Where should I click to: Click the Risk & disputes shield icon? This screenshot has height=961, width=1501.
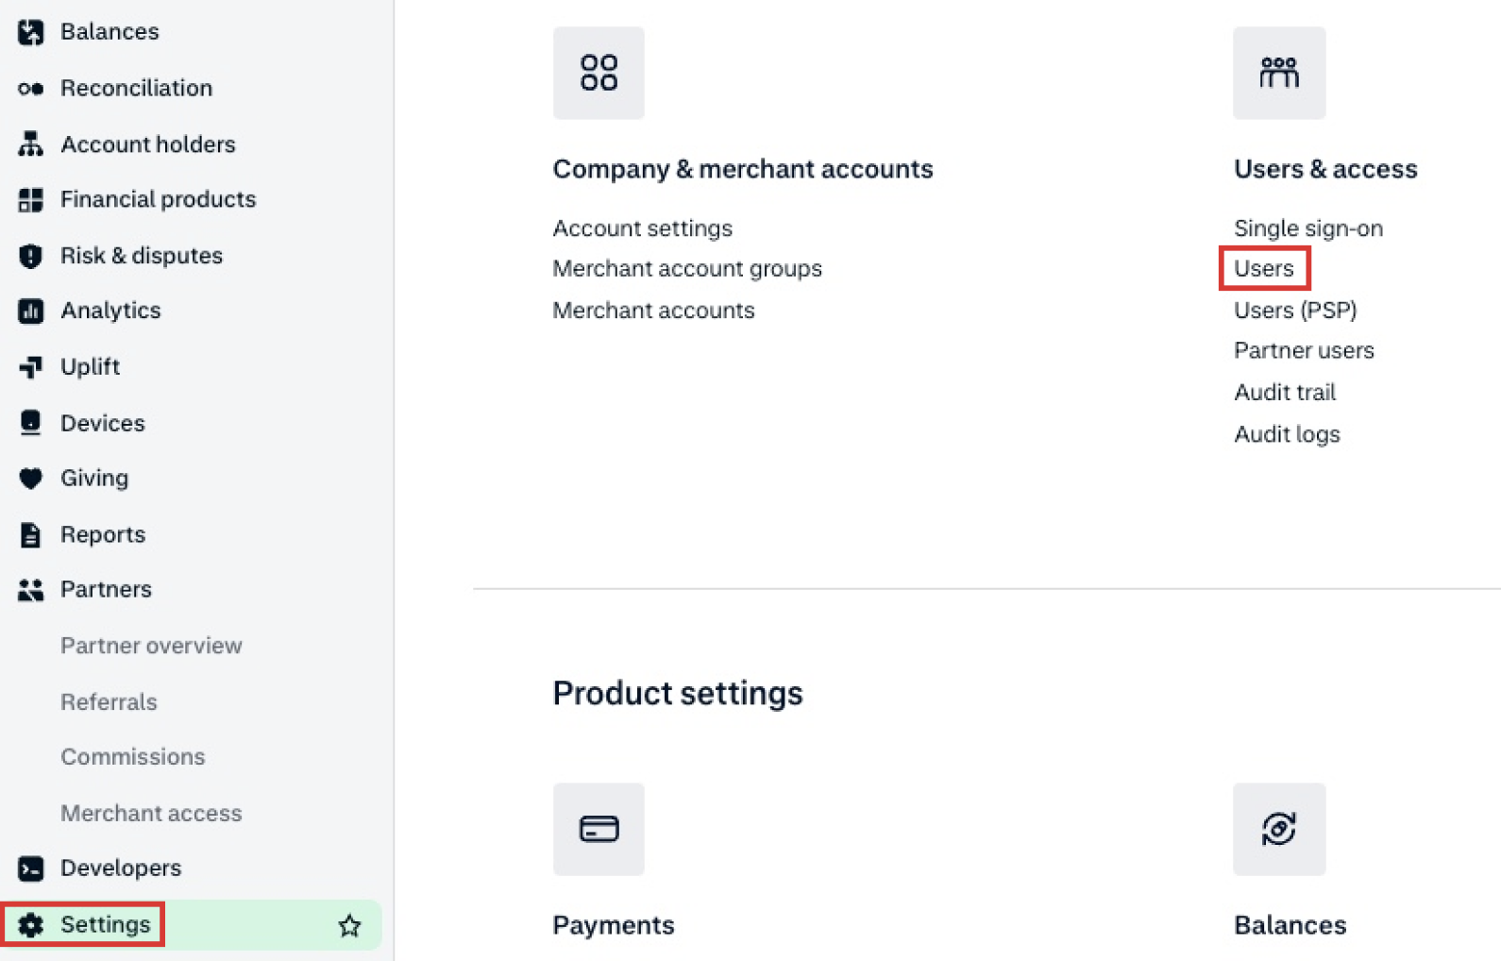pos(30,256)
